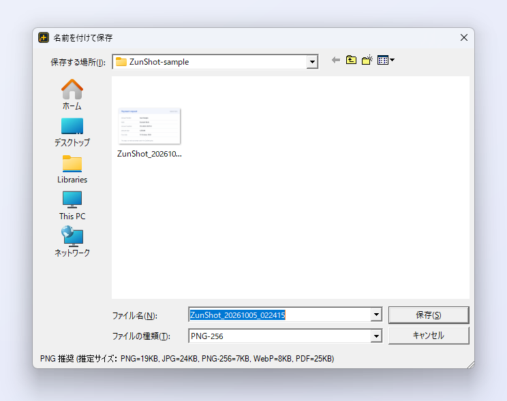Click the キャンセル button
The width and height of the screenshot is (507, 401).
pyautogui.click(x=429, y=336)
